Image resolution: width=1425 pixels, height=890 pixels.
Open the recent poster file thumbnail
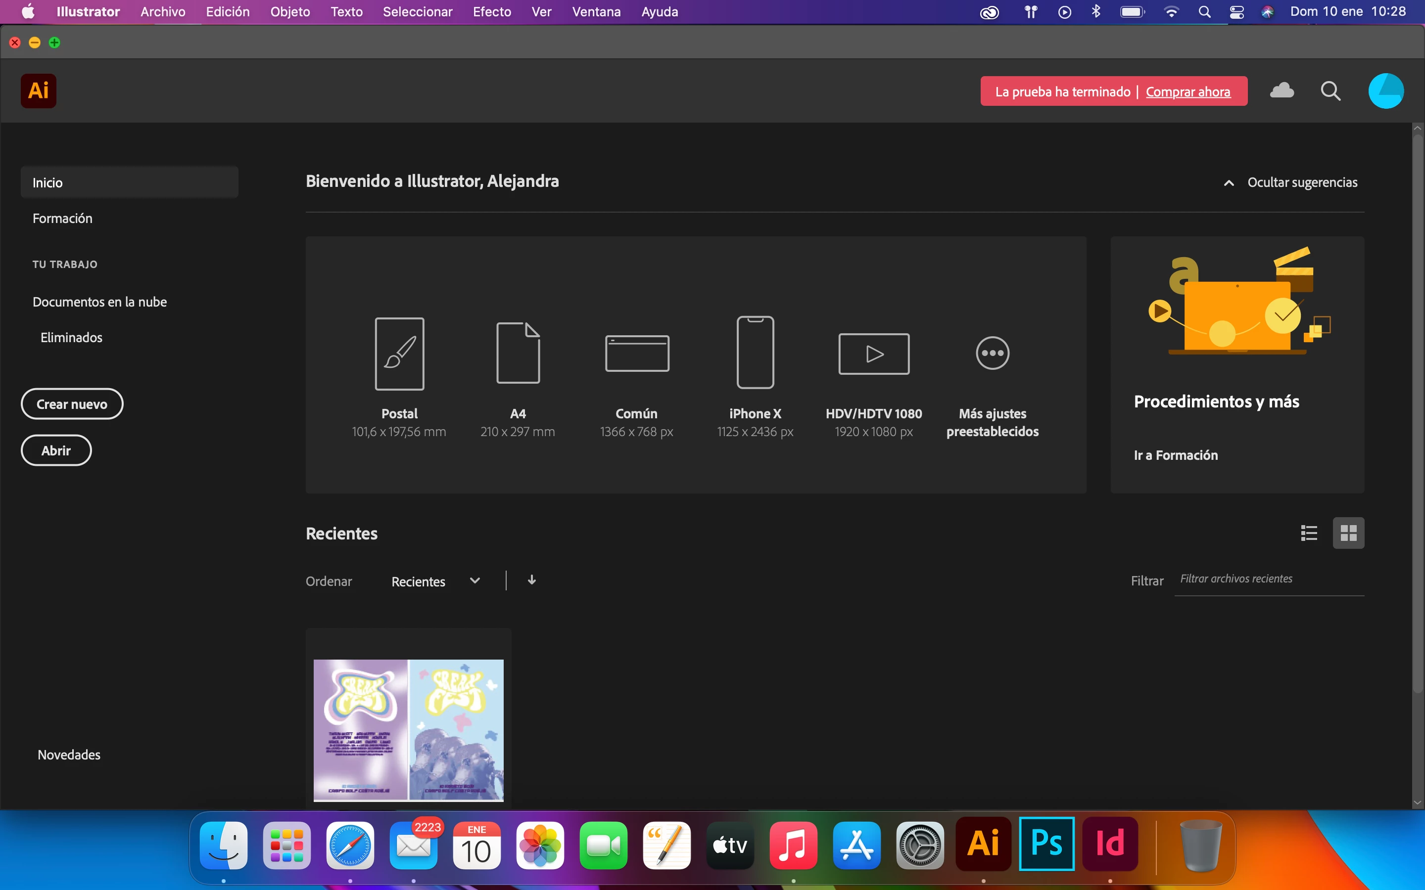[408, 729]
